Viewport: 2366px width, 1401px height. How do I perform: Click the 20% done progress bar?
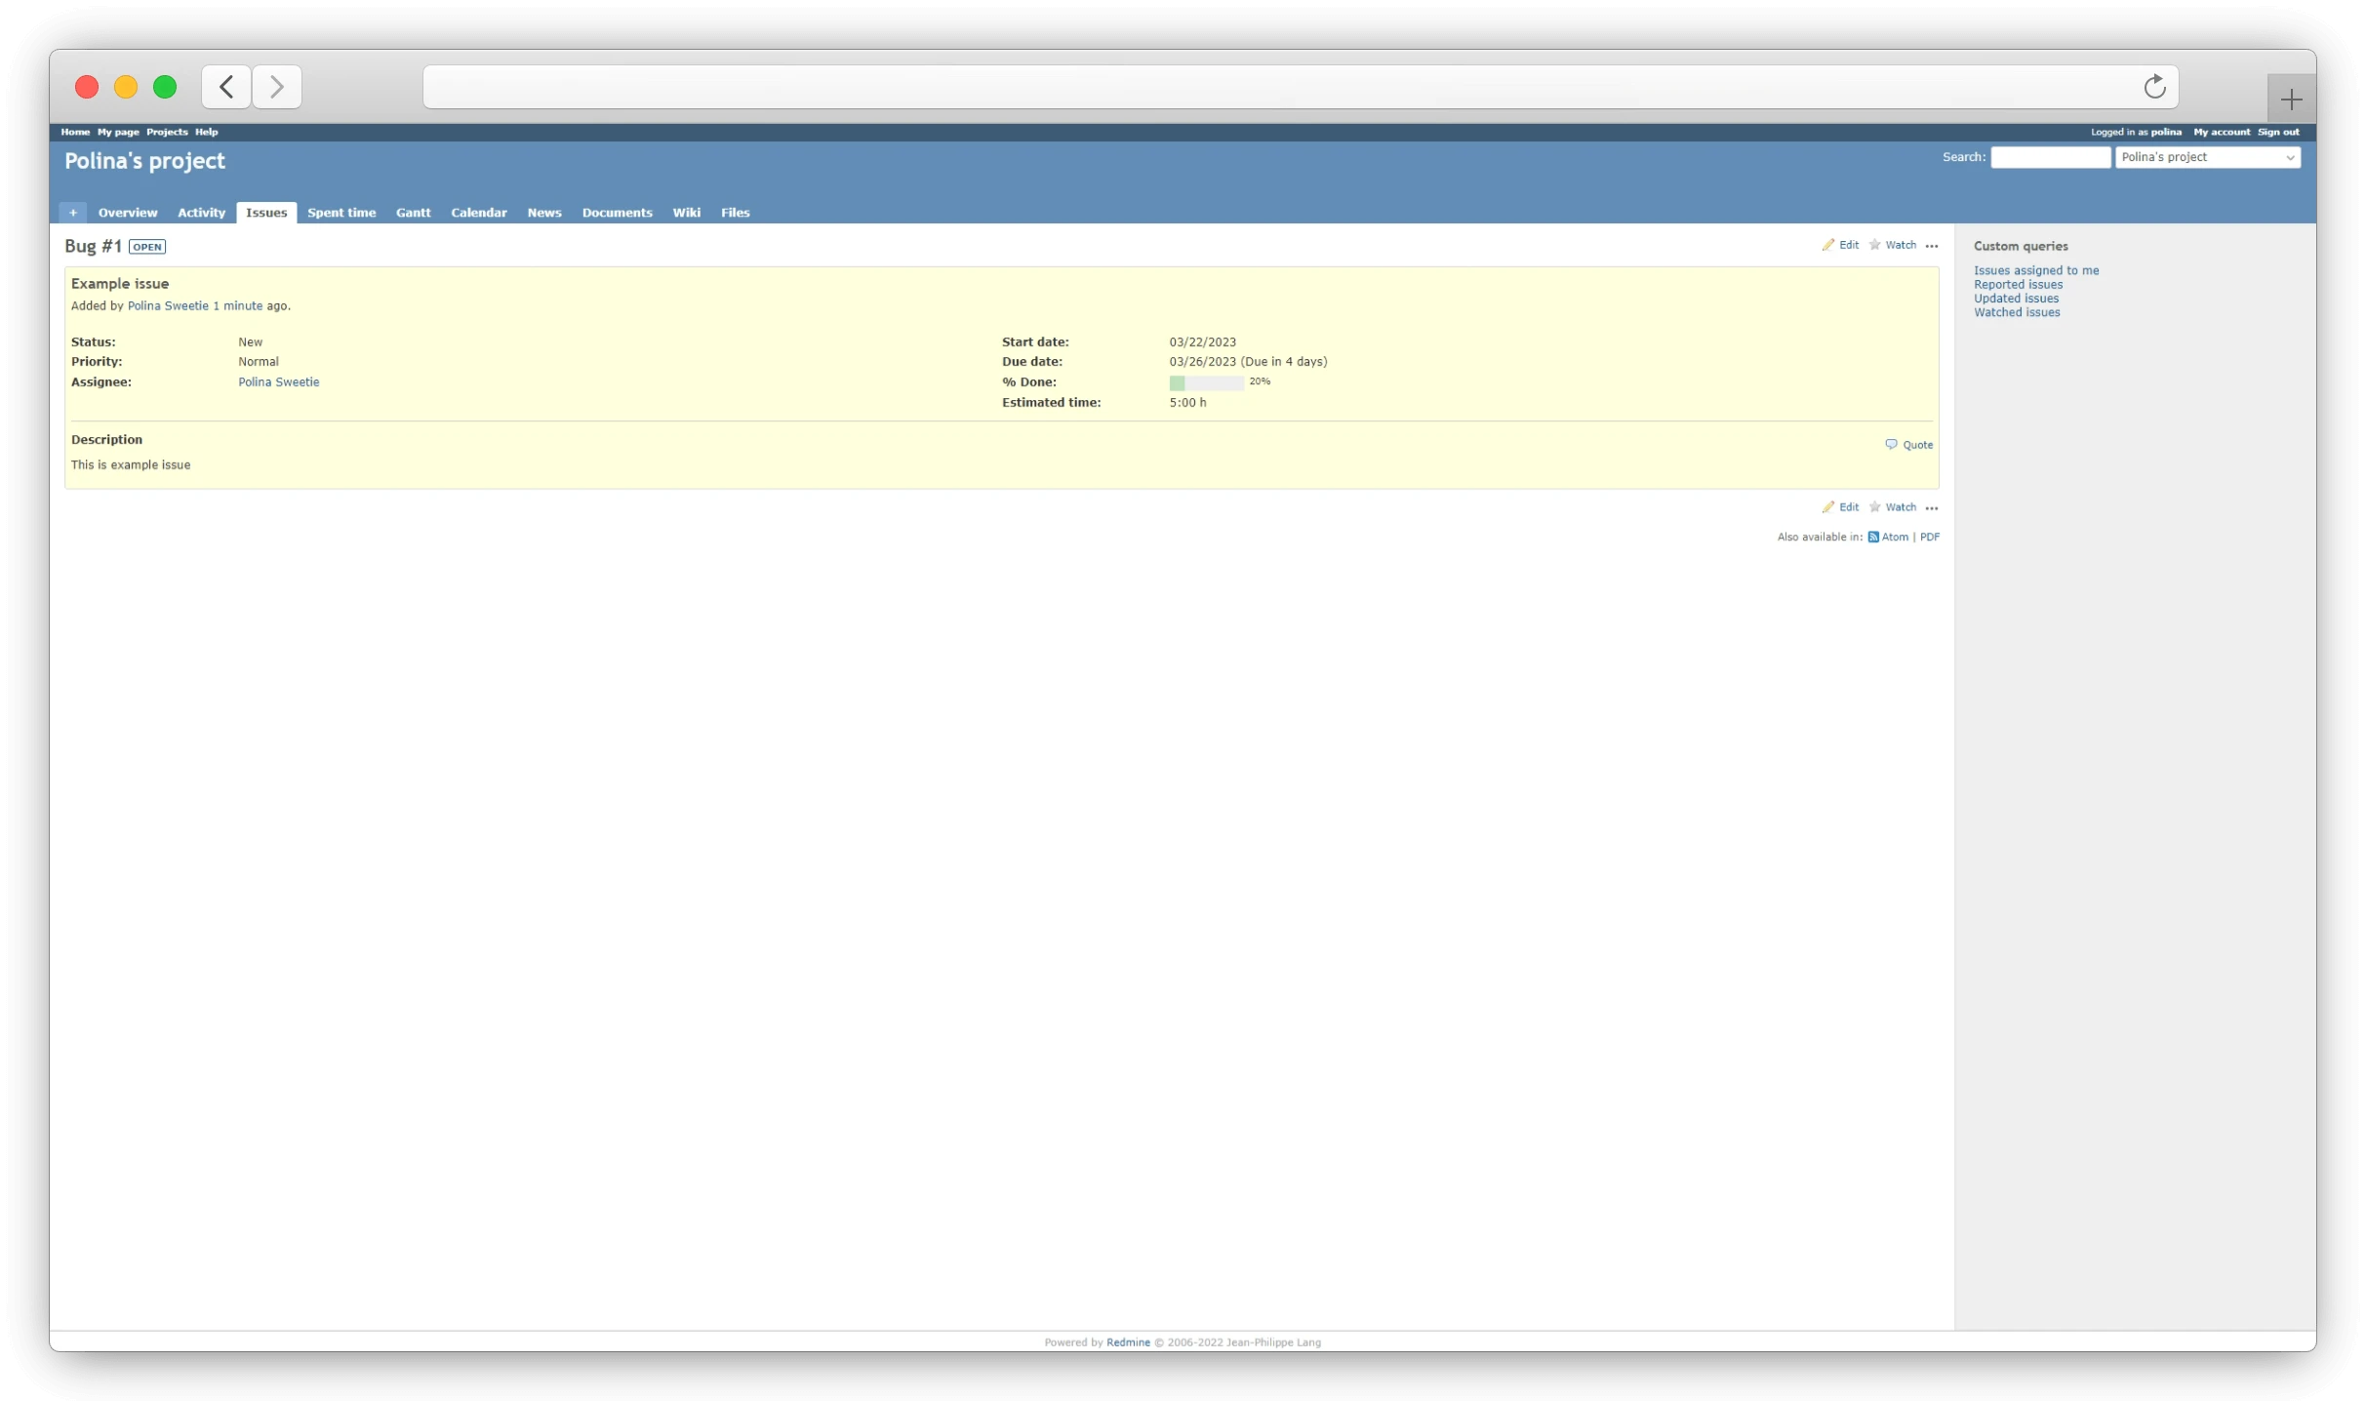click(x=1206, y=382)
